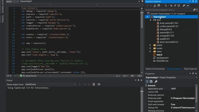Click the Pending Changes Filter clock icon
Screen dimensions: 199x112
tap(166, 6)
